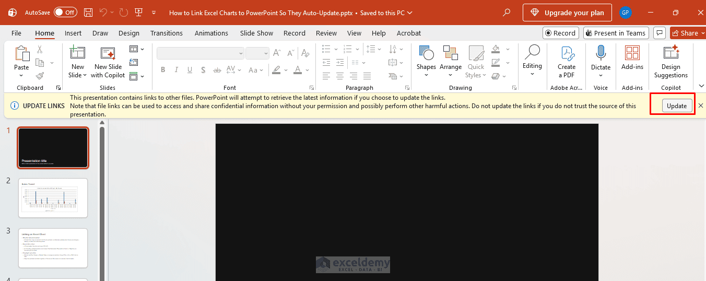Open Clipboard pane dialog launcher

click(58, 88)
